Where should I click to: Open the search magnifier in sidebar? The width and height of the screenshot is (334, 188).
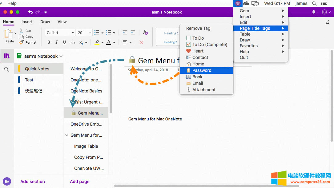[x=7, y=69]
